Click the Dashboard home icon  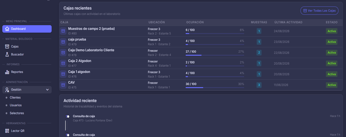point(7,29)
